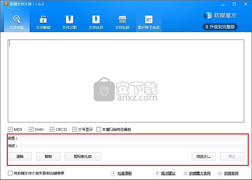Click the 剪贴板比较 button
The image size is (252, 180).
tap(83, 157)
